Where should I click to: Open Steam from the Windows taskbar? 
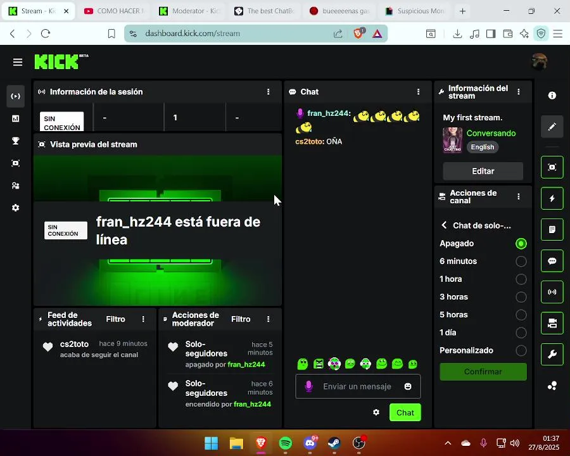coord(334,443)
